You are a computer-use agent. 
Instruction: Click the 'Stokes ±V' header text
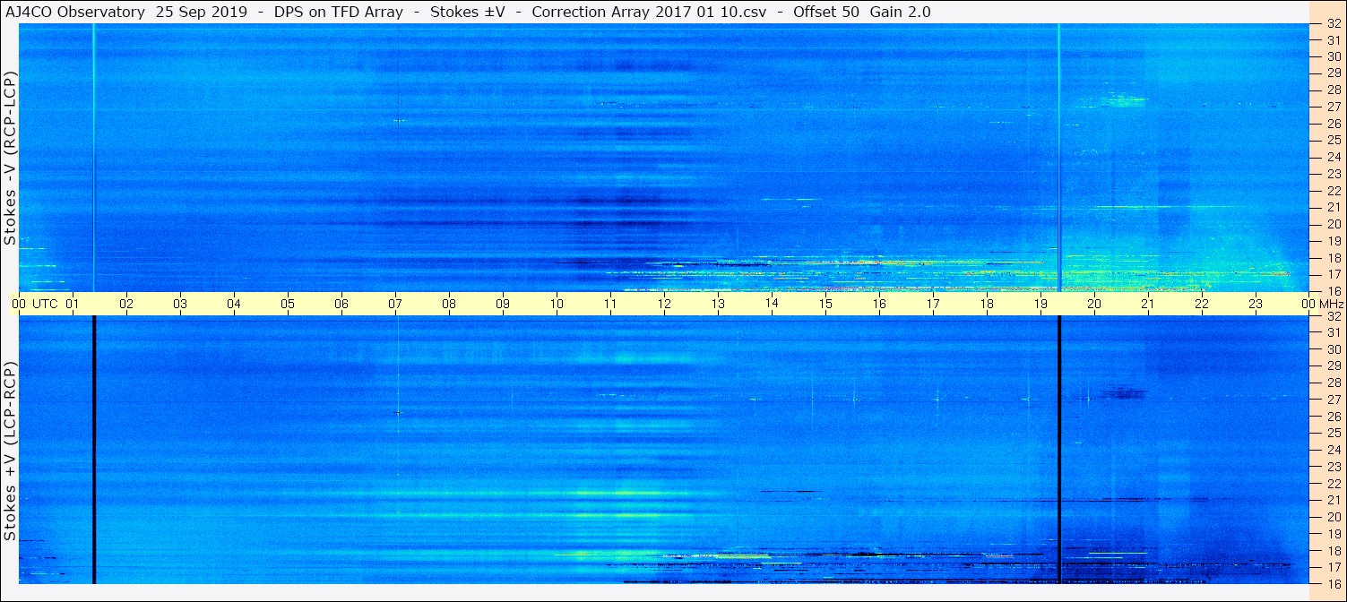(x=469, y=12)
